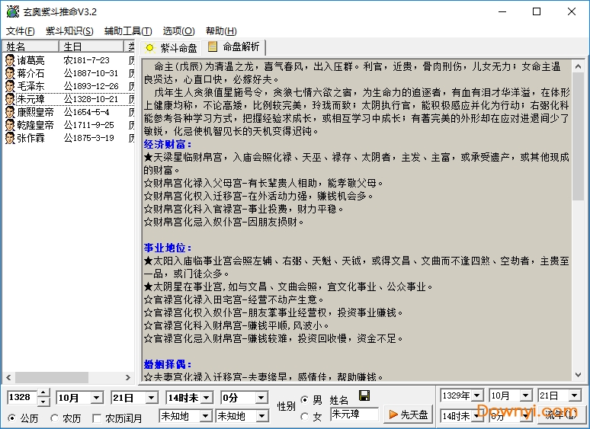Sort the list by 生日 column header
This screenshot has height=429, width=590.
tap(91, 46)
